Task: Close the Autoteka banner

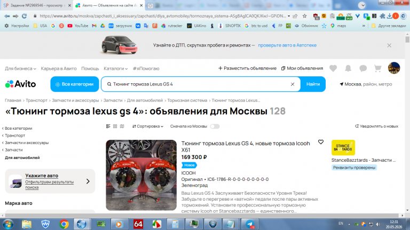Action: pos(389,45)
